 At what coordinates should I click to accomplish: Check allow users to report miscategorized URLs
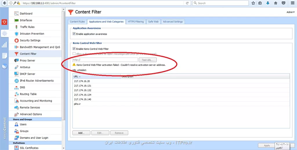[x=74, y=53]
